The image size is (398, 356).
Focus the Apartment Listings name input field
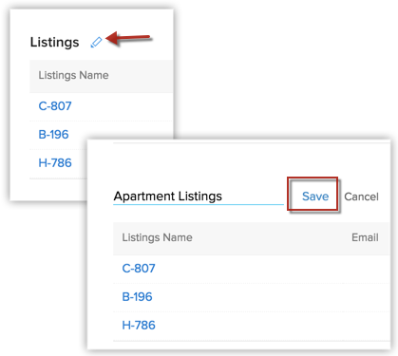coord(199,197)
